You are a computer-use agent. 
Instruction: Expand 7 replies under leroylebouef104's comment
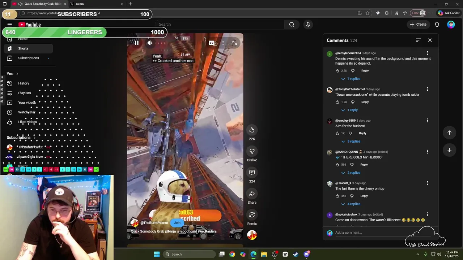tap(351, 79)
